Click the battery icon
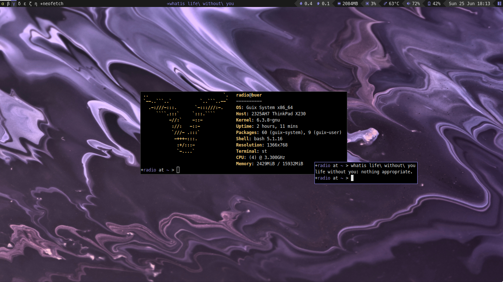The image size is (503, 282). [x=429, y=3]
